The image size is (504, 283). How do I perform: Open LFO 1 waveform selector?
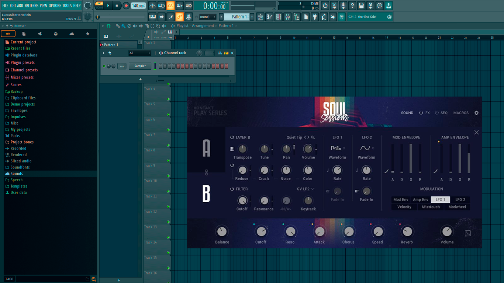tap(337, 148)
